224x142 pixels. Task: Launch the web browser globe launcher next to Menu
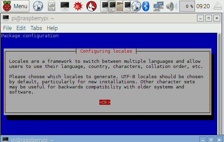pos(38,6)
